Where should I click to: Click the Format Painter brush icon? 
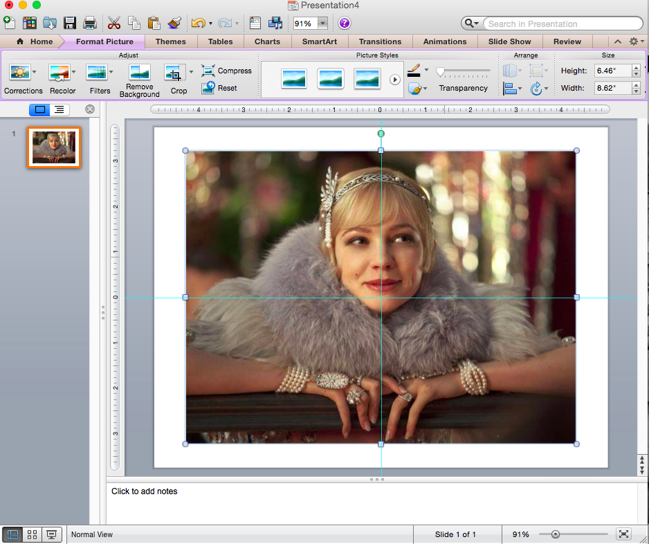point(174,24)
